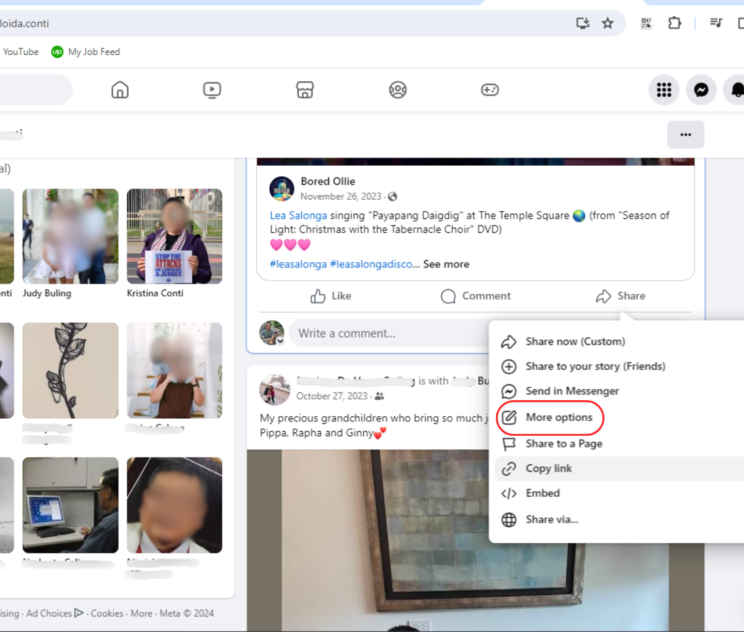Click the public audience globe icon

[393, 197]
